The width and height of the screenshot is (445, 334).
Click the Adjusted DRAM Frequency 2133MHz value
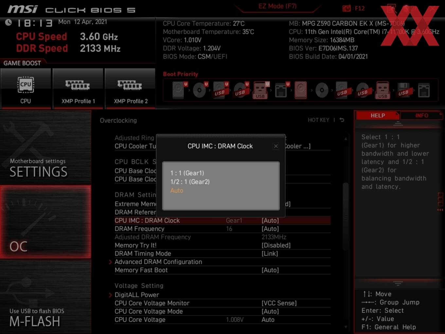click(274, 237)
